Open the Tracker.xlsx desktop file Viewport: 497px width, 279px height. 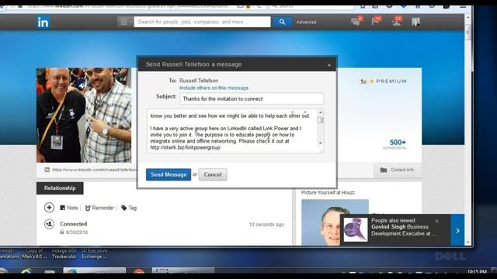64,253
